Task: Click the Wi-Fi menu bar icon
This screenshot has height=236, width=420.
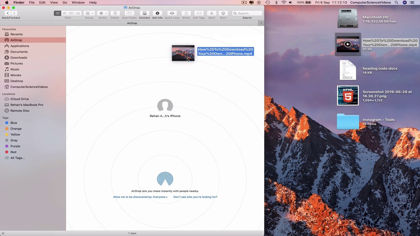Action: coord(283,3)
